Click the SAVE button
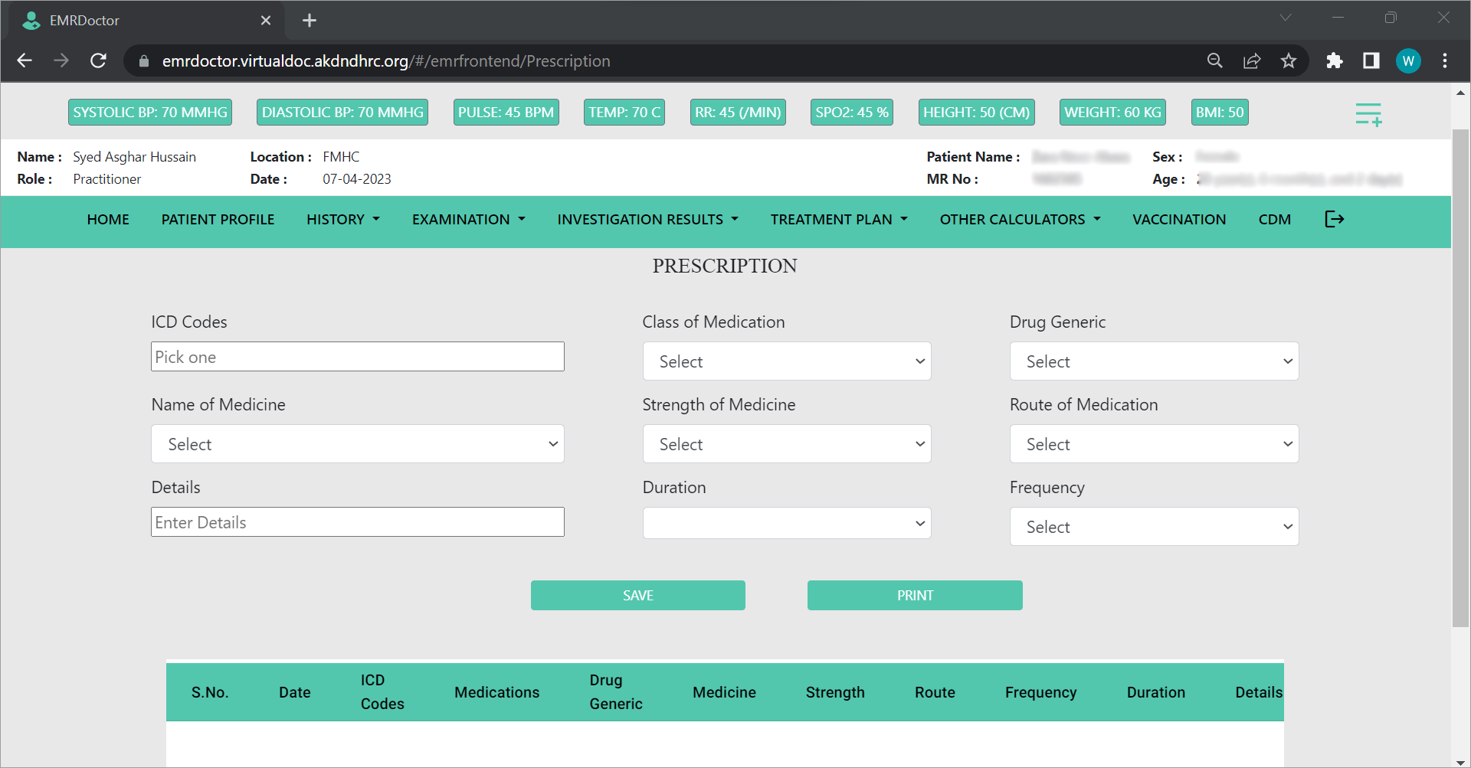 tap(637, 595)
